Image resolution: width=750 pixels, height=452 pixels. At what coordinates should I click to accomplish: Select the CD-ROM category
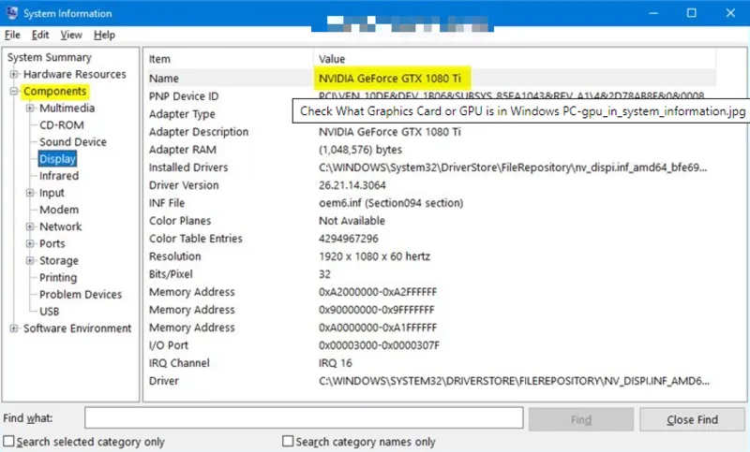(62, 125)
